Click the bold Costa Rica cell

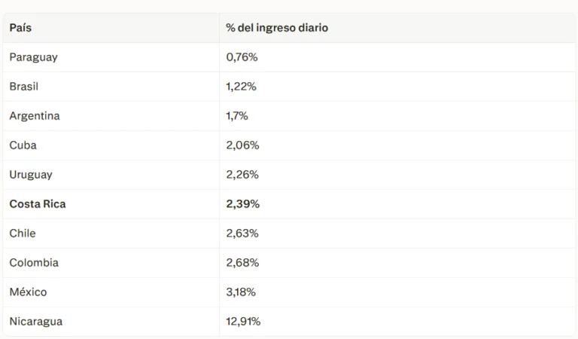pos(38,203)
